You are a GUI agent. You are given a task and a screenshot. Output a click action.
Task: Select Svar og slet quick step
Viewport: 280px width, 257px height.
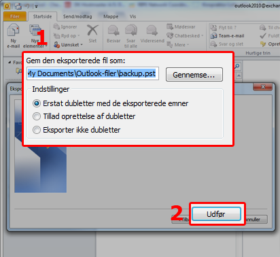[227, 44]
